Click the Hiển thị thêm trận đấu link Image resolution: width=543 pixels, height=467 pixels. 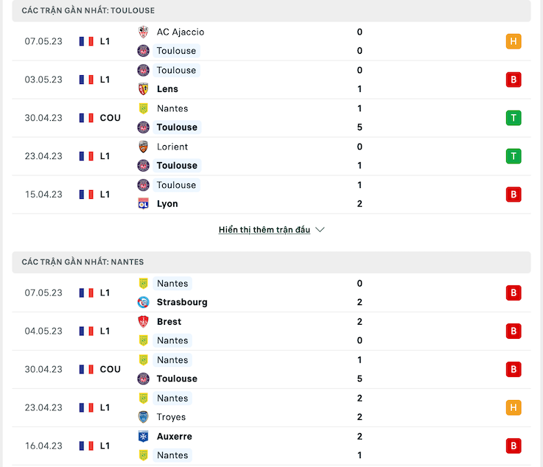pyautogui.click(x=265, y=230)
